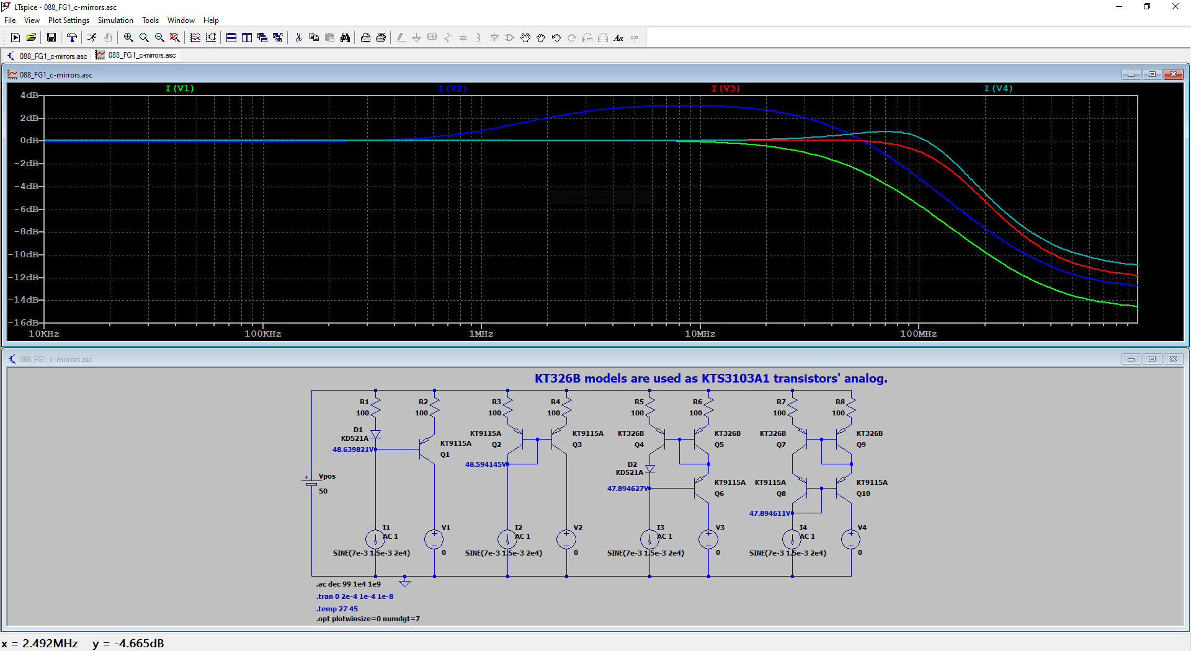Click the 47.894627V node voltage label
This screenshot has width=1191, height=651.
(628, 489)
